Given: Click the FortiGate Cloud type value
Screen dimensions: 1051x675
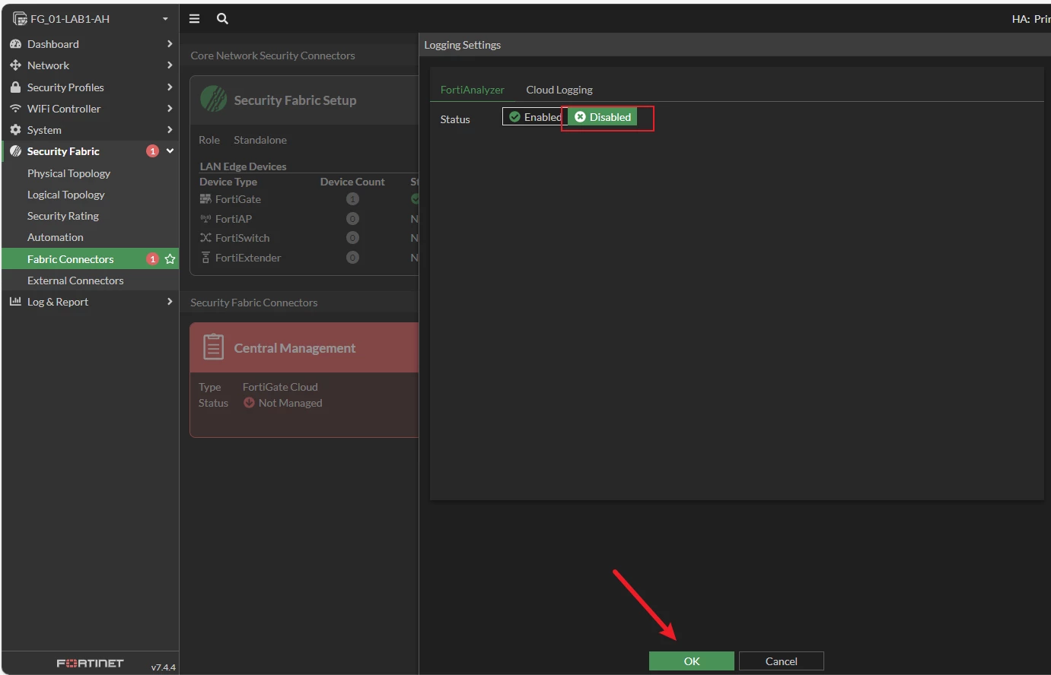Looking at the screenshot, I should click(x=280, y=387).
